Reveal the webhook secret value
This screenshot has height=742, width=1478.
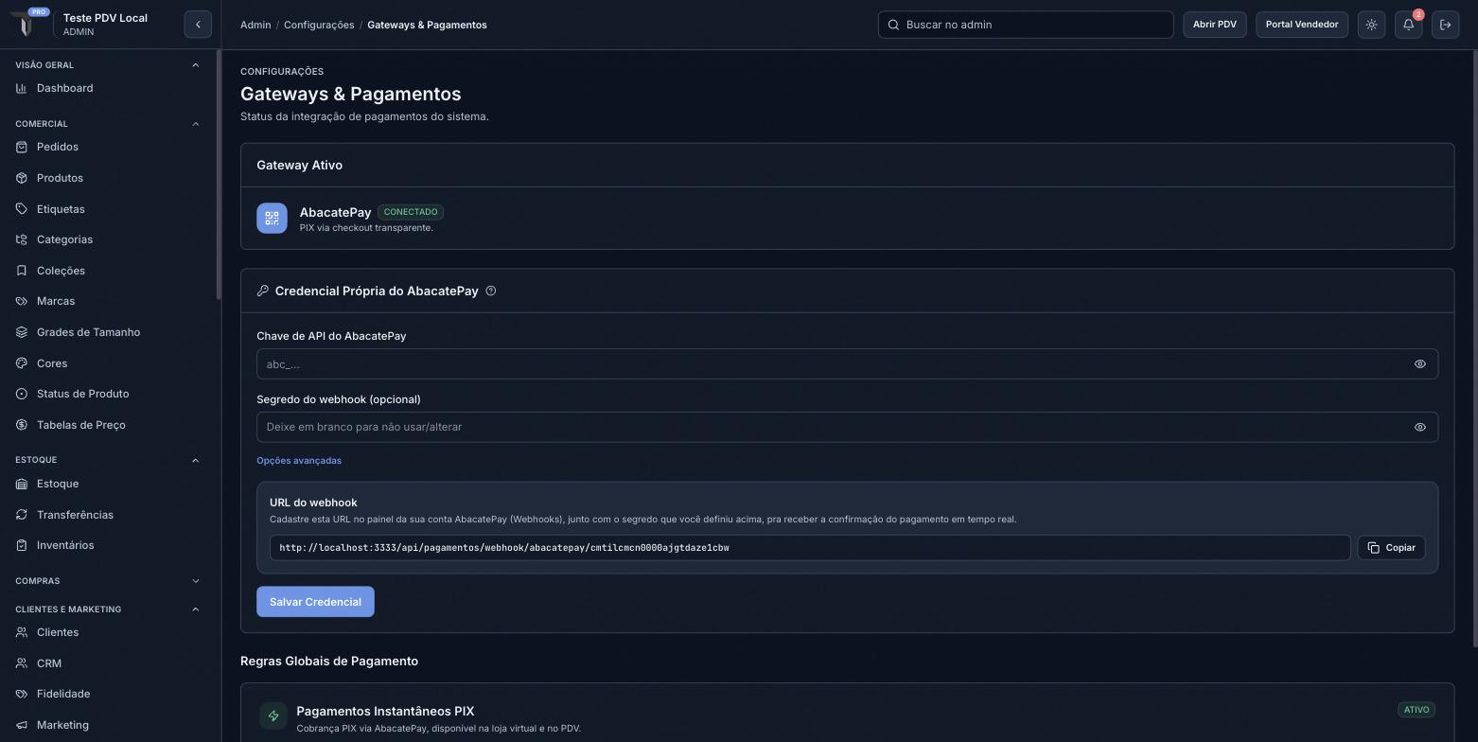(x=1420, y=427)
